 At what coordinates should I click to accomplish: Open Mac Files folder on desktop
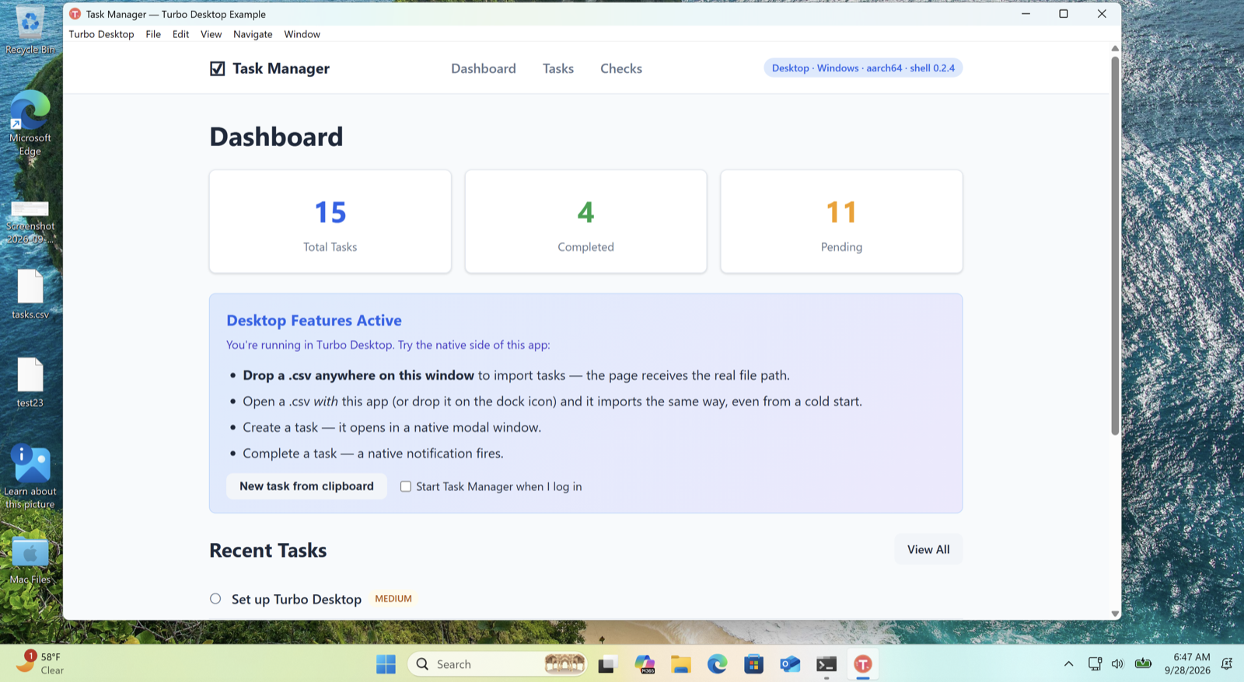30,560
